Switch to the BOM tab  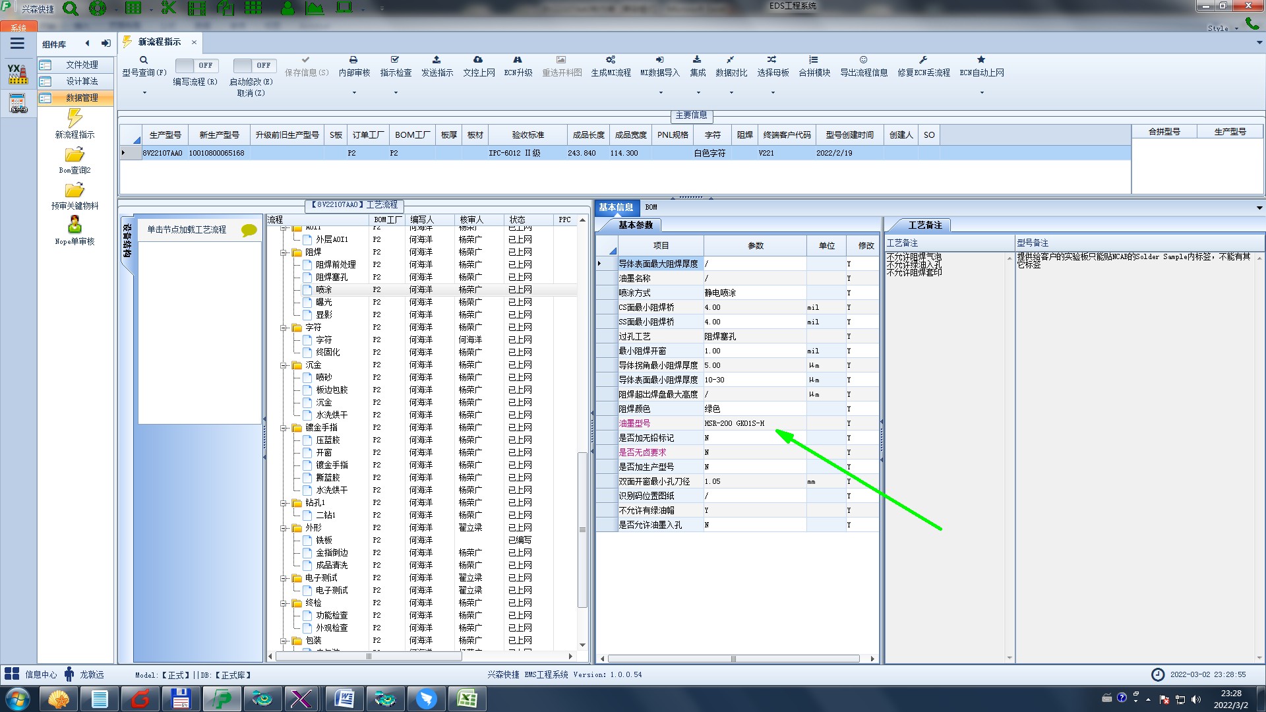[x=651, y=207]
